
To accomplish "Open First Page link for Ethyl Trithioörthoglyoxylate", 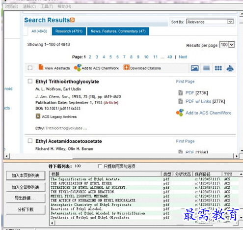I will pyautogui.click(x=185, y=82).
